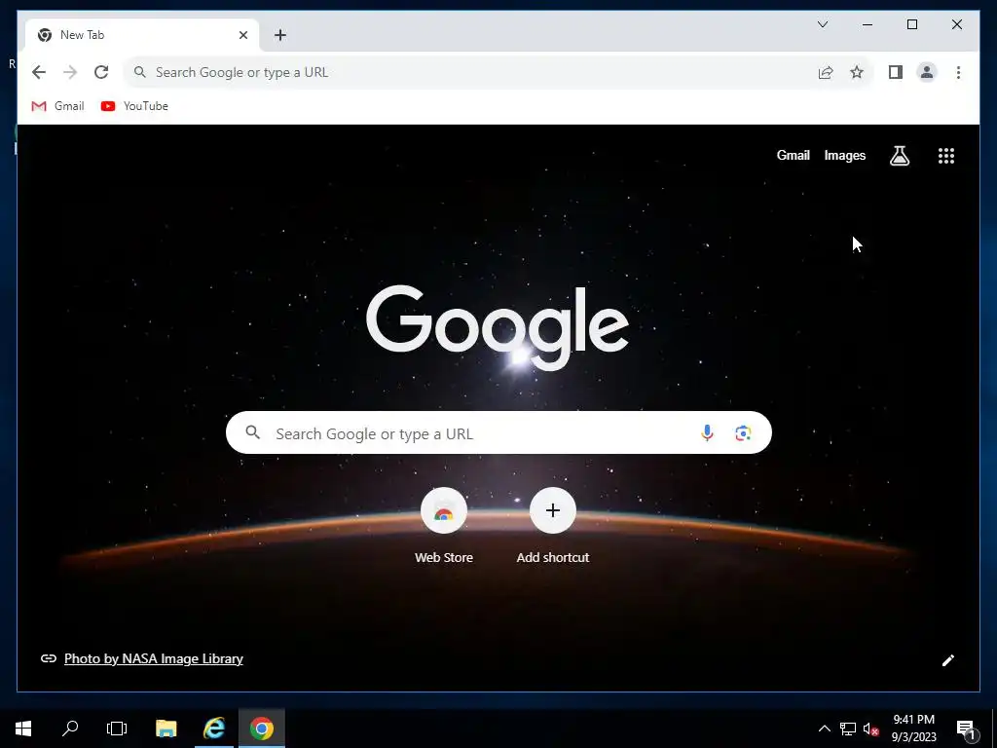The height and width of the screenshot is (748, 997).
Task: Open the notification center icon
Action: (x=966, y=729)
